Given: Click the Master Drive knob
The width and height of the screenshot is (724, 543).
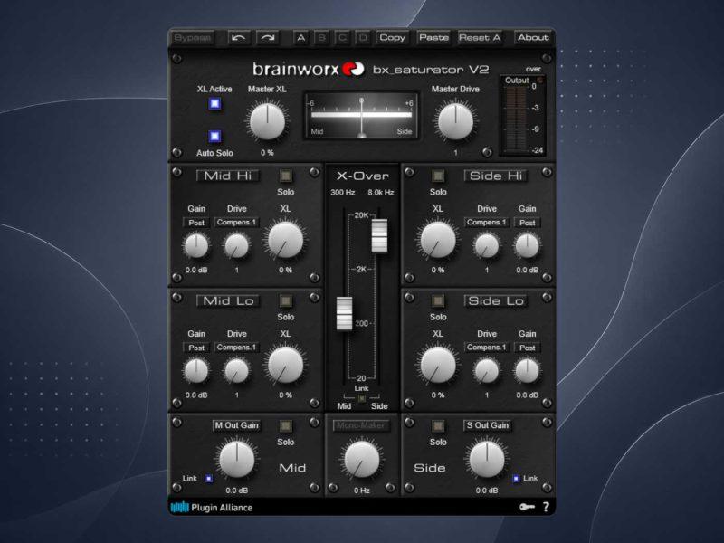Looking at the screenshot, I should [x=455, y=121].
